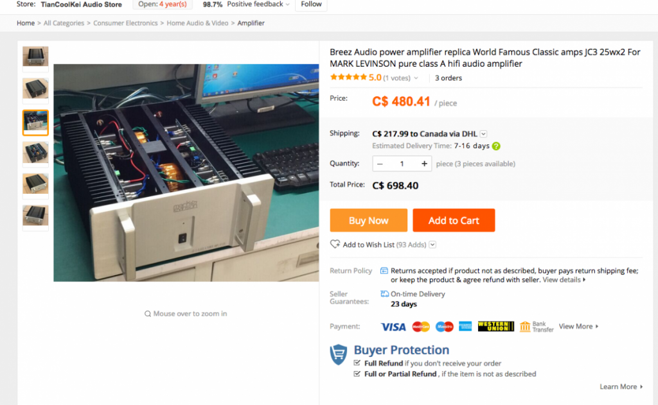Click the wish list heart icon
The image size is (658, 405).
point(335,244)
